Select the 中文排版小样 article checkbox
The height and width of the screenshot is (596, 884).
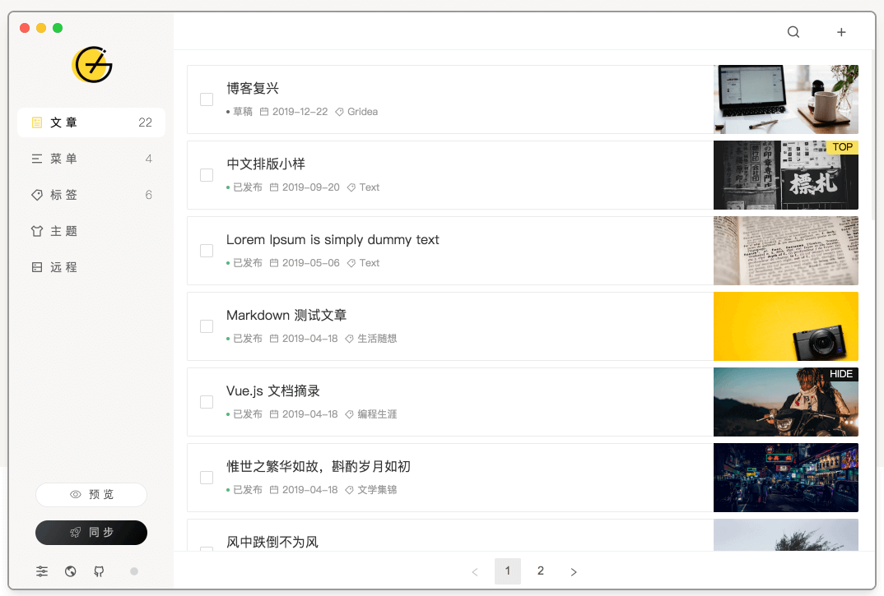(x=206, y=174)
